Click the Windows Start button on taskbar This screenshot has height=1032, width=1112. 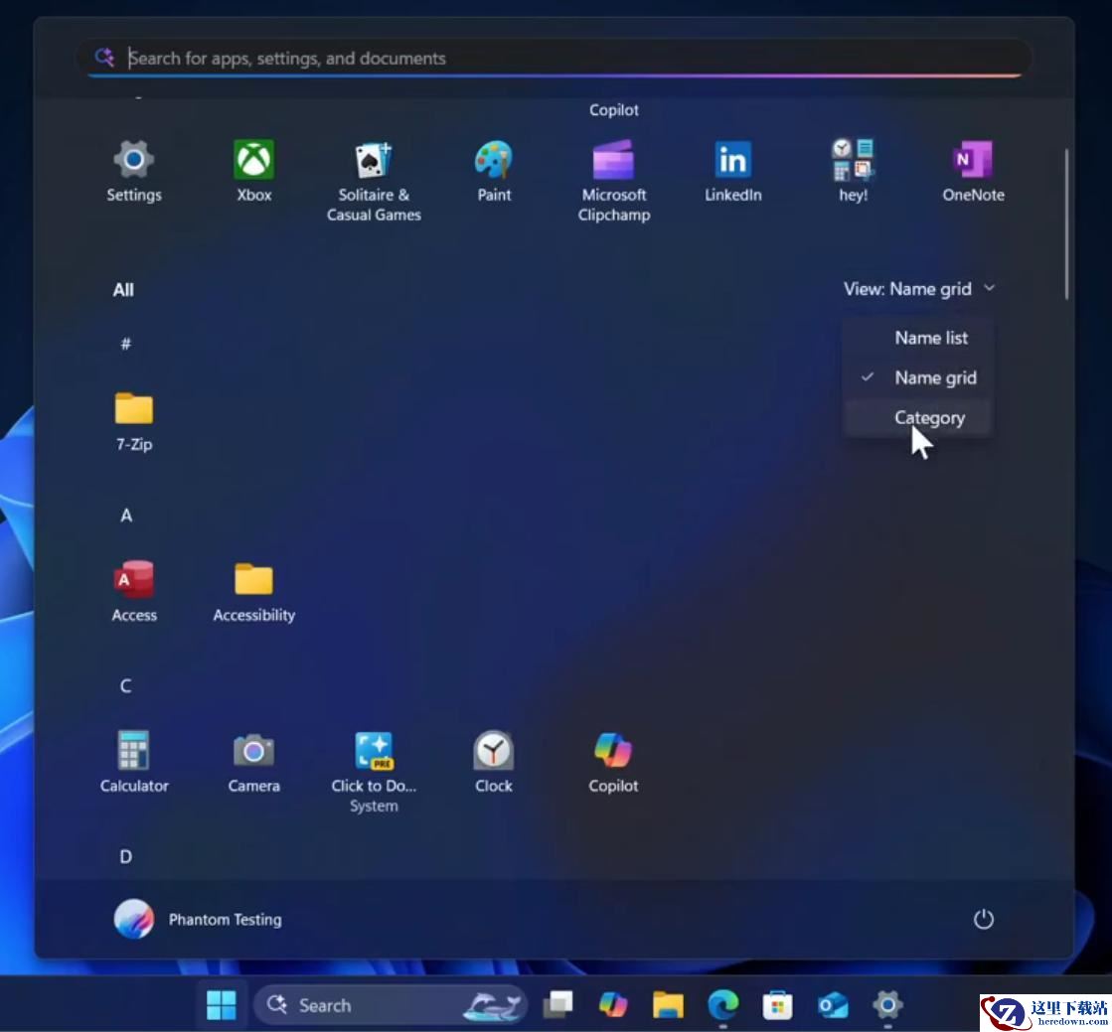pyautogui.click(x=221, y=1005)
